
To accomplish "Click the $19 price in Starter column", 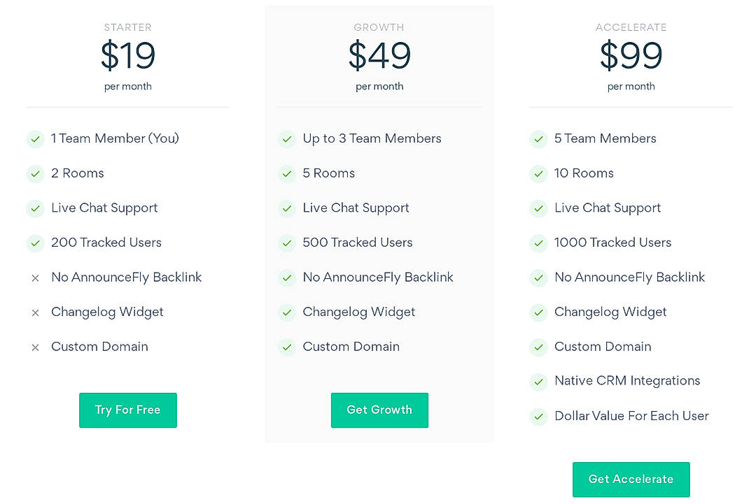I will pyautogui.click(x=128, y=56).
